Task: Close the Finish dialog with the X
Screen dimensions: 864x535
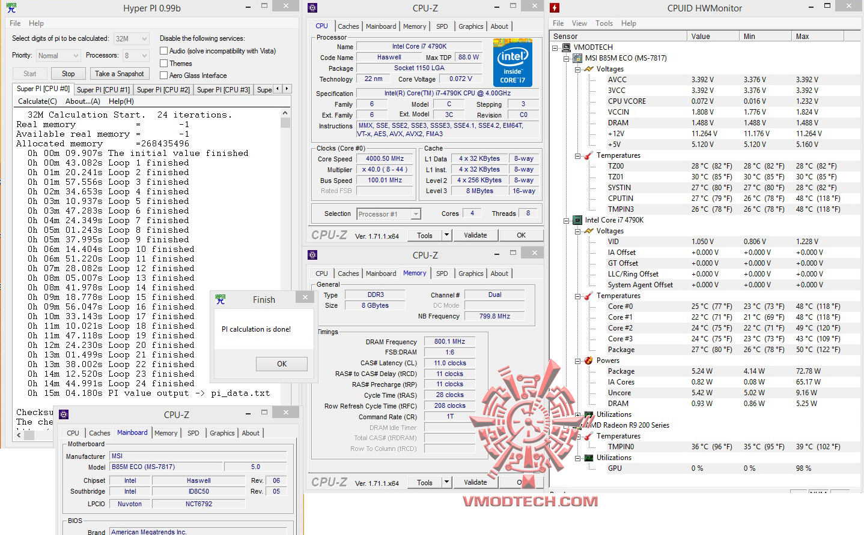Action: [x=305, y=297]
